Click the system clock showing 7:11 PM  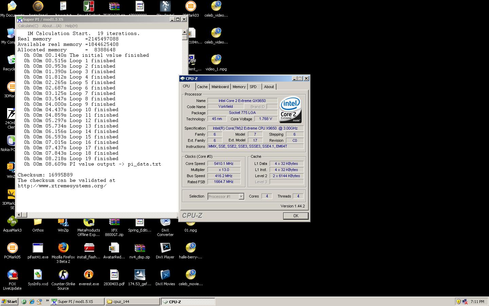[477, 302]
